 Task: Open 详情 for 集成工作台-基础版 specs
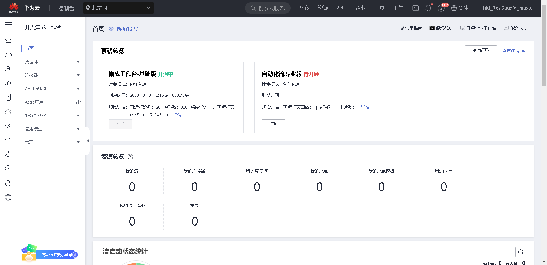[x=177, y=115]
